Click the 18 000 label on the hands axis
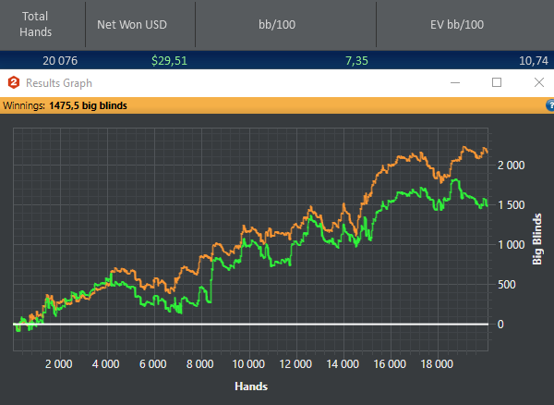Viewport: 554px width, 405px height. point(437,364)
